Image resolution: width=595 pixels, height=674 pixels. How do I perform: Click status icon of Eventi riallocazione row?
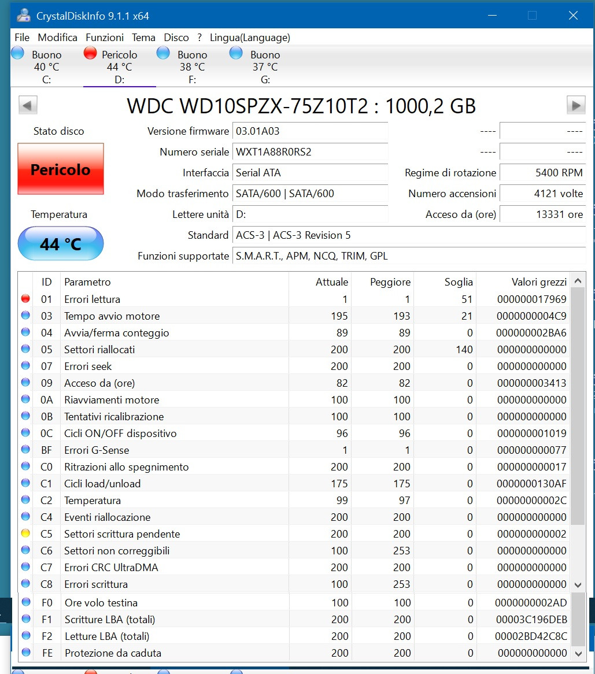(26, 516)
